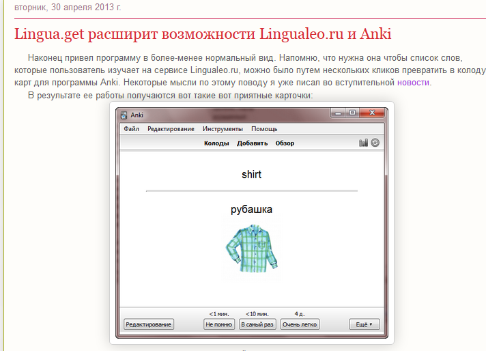Image resolution: width=486 pixels, height=351 pixels.
Task: Open the Помощь menu
Action: (264, 129)
